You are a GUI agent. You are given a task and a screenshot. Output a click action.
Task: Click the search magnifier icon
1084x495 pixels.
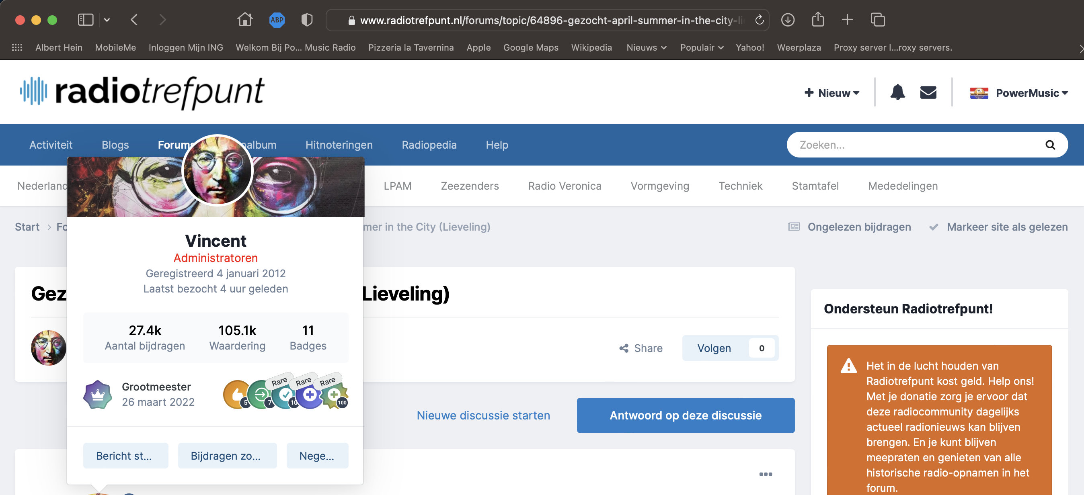[1050, 145]
